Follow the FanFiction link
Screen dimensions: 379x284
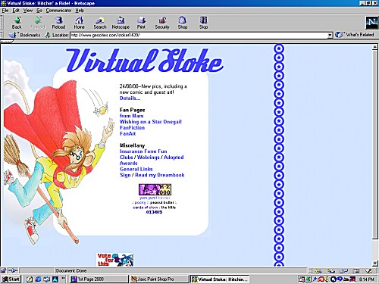click(x=132, y=128)
